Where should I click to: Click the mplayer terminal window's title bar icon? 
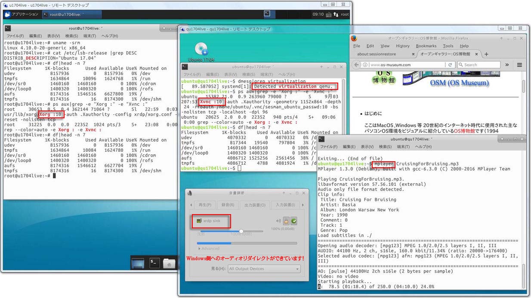click(x=321, y=139)
